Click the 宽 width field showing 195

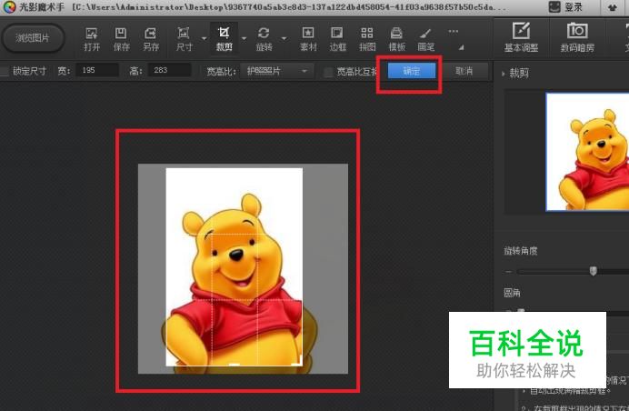tap(97, 70)
